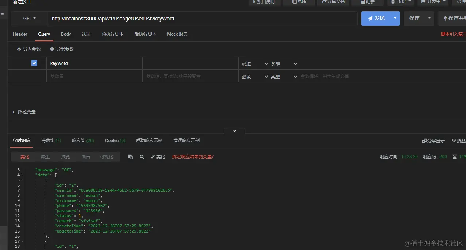466x250 pixels.
Task: Click 绑定响应结果到变量? link
Action: tap(193, 157)
